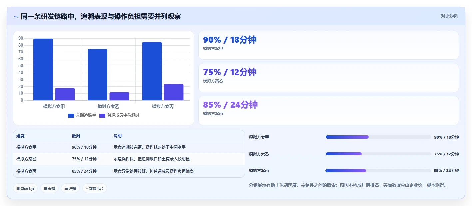Click the main title about 同一条研发链路
Screen dimensions: 472x206
coord(101,16)
